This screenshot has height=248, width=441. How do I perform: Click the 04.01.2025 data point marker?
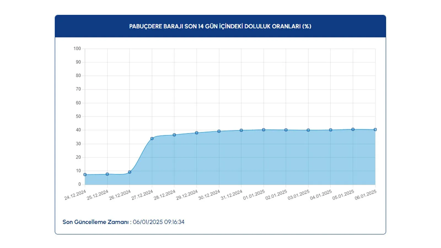point(330,130)
